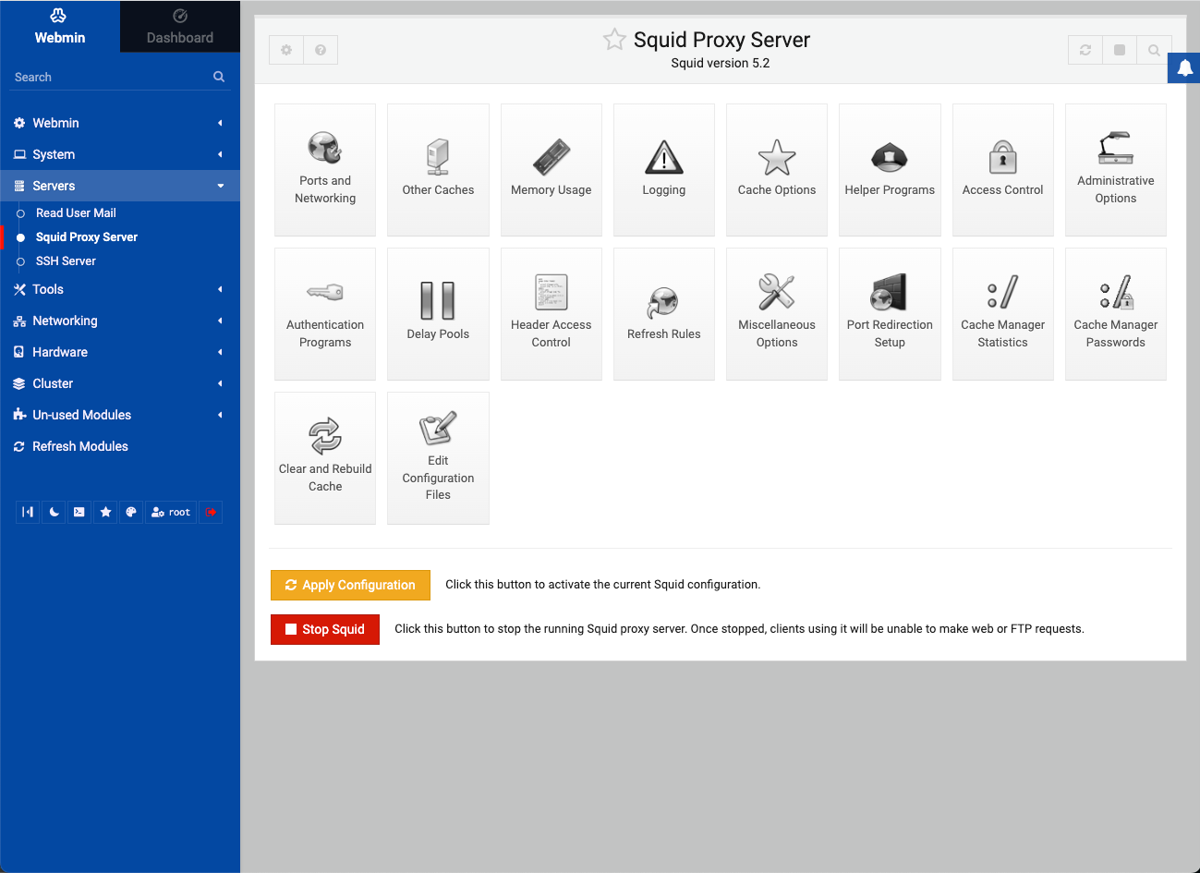Open Ports and Networking settings
The image size is (1200, 873).
pos(325,170)
